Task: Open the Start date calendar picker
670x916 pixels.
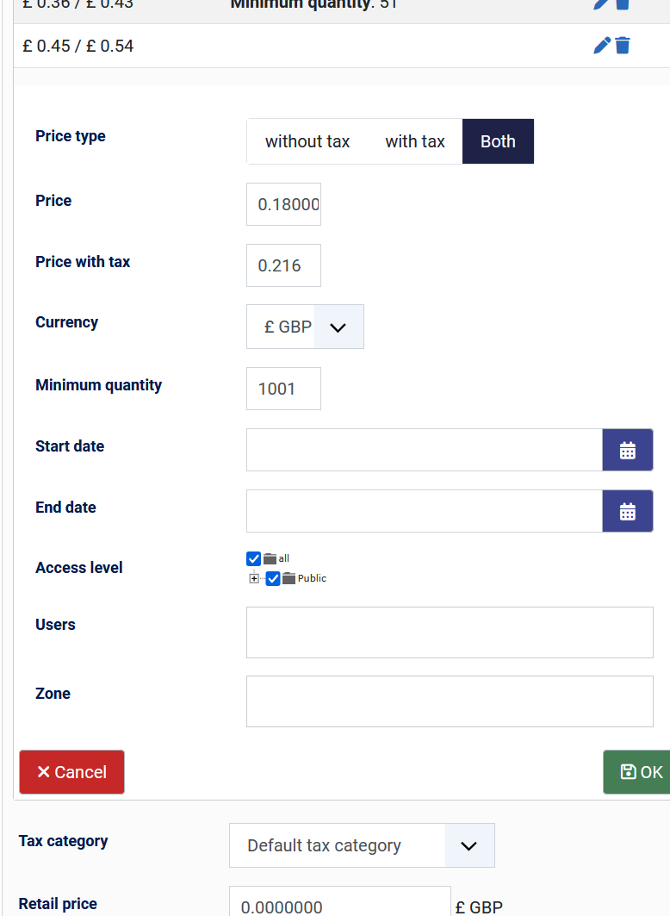Action: point(627,450)
